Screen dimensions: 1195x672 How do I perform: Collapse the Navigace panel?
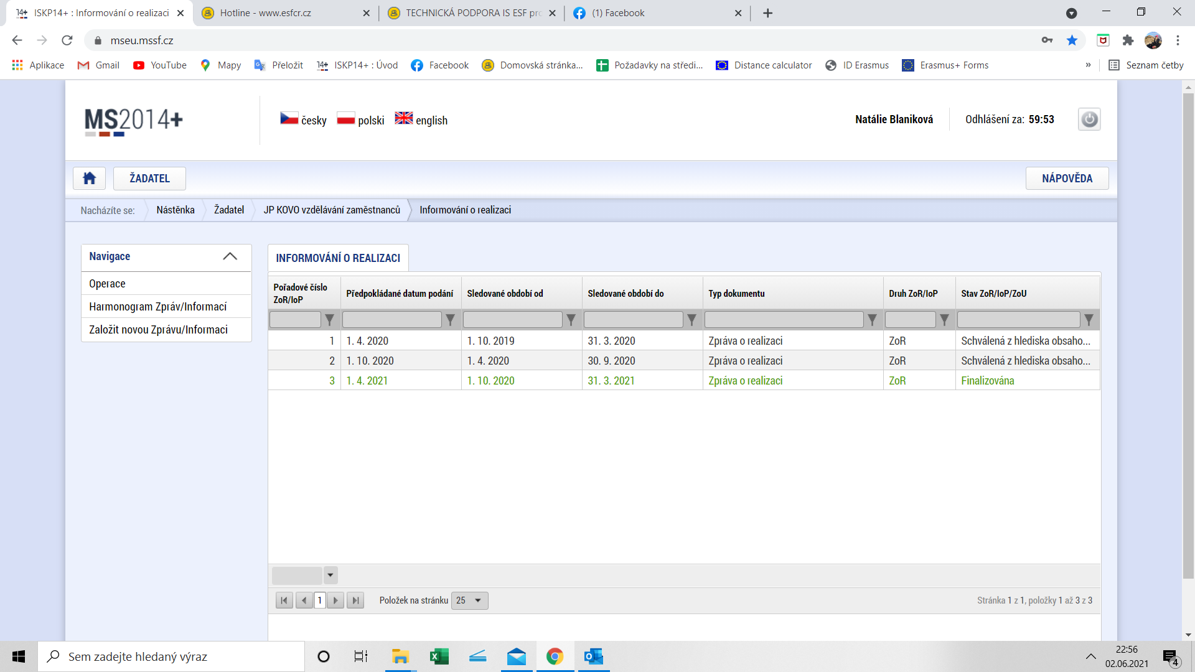[x=230, y=256]
